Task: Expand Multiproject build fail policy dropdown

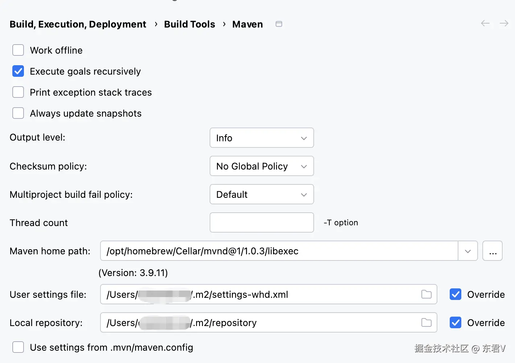Action: 261,194
